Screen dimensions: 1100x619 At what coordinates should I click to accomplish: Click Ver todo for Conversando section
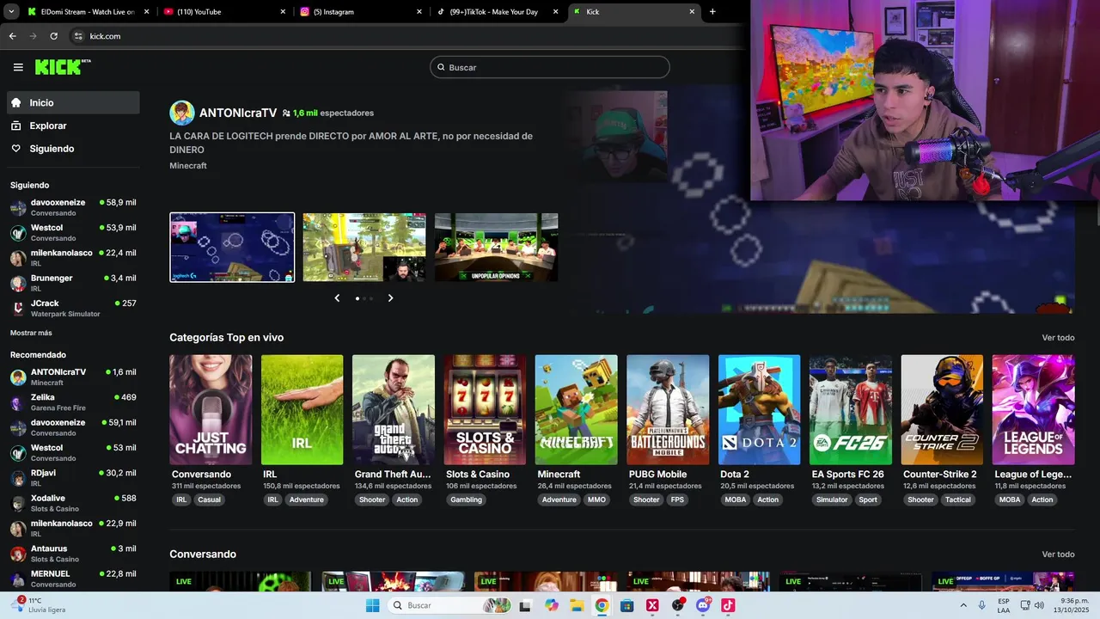coord(1058,555)
